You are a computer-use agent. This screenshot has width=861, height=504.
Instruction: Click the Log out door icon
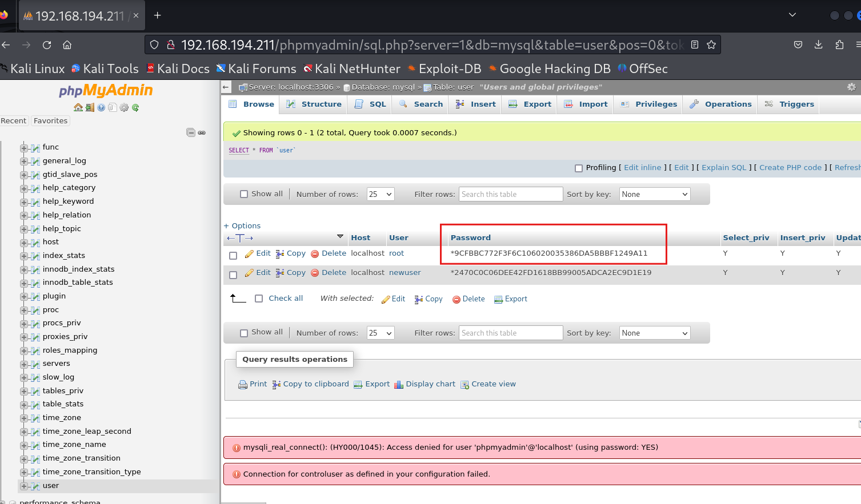pyautogui.click(x=90, y=107)
